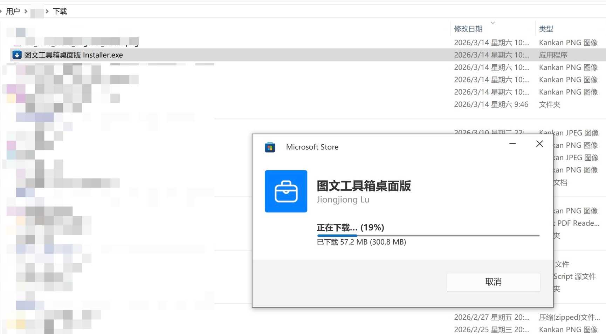The image size is (606, 334).
Task: Sort files by the 修改日期 column
Action: click(468, 29)
